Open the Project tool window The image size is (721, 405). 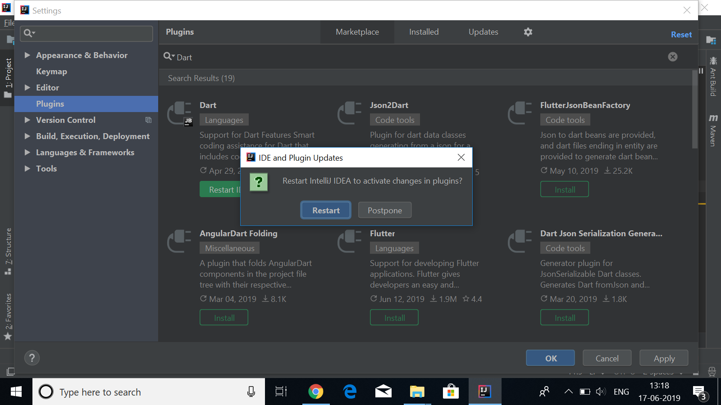click(x=7, y=74)
